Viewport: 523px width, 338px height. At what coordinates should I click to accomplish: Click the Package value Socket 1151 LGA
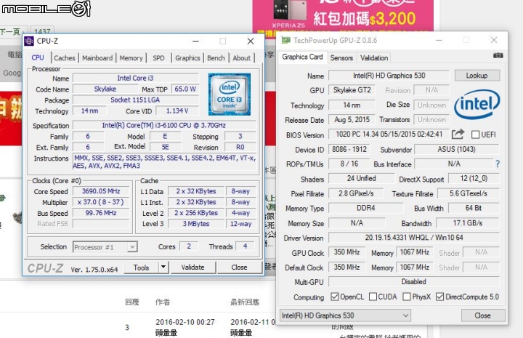[135, 100]
